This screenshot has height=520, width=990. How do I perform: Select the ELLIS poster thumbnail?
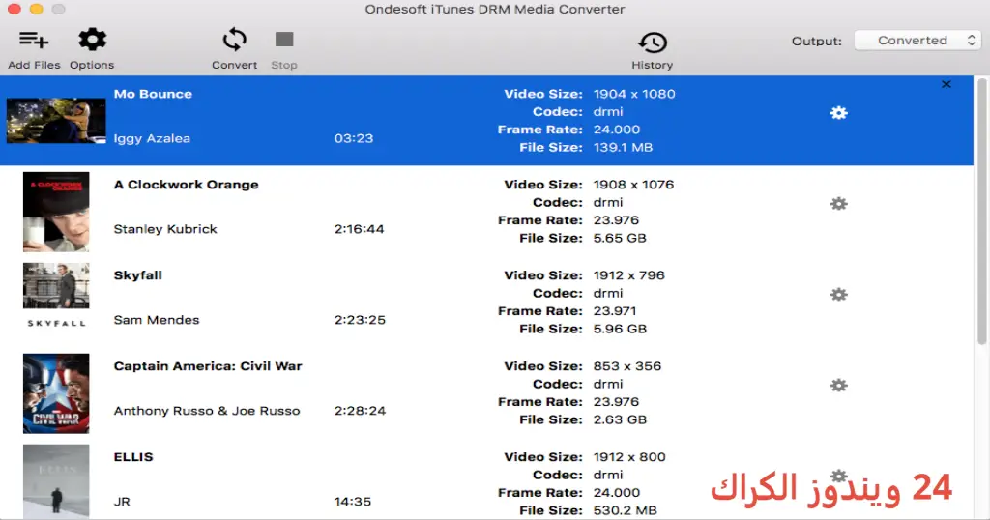pos(56,481)
